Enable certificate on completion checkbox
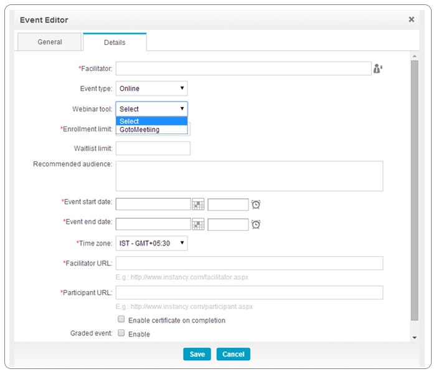 [121, 319]
